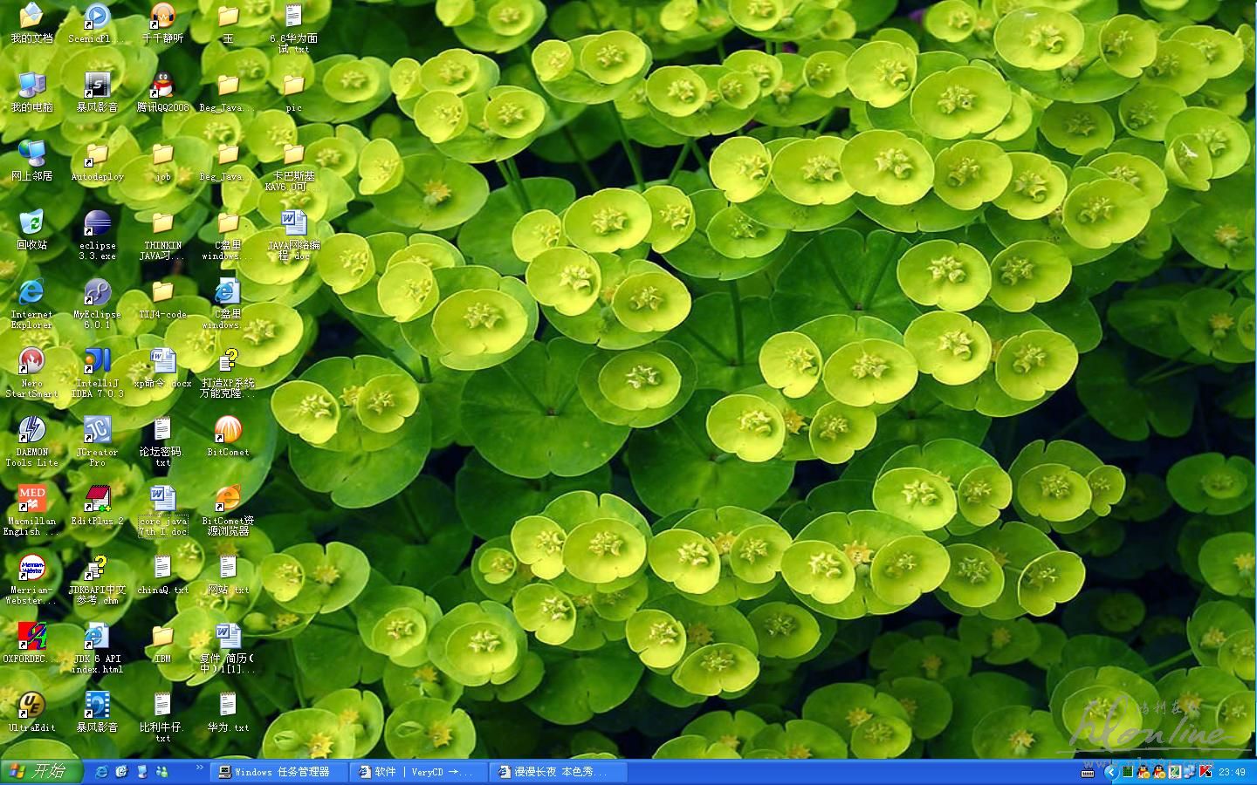1257x785 pixels.
Task: Open the eclipse 3.3.exe desktop shortcut
Action: [97, 225]
